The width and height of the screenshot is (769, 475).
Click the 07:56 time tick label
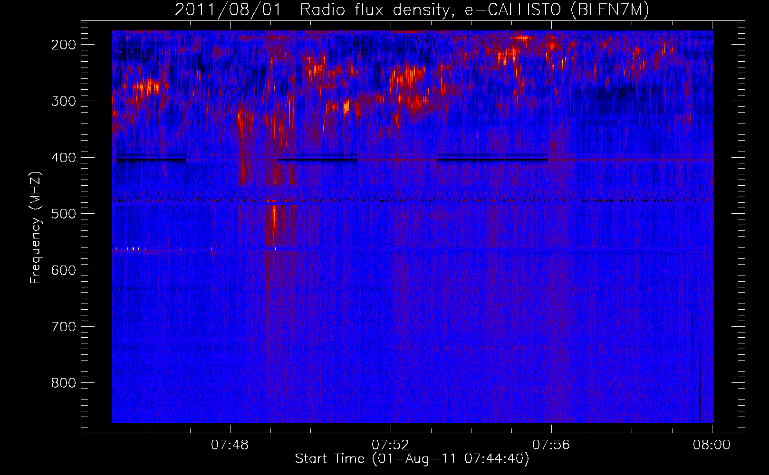(551, 445)
